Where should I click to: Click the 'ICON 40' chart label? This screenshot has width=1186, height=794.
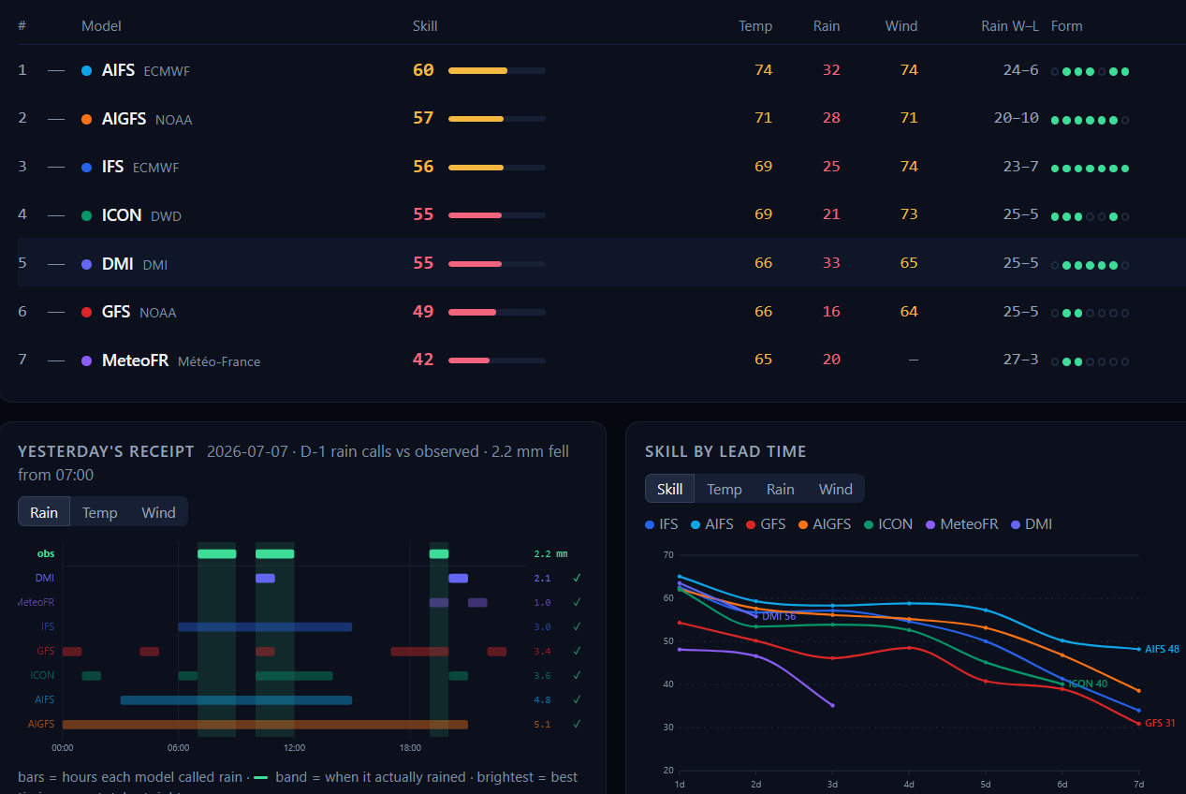(x=1088, y=684)
